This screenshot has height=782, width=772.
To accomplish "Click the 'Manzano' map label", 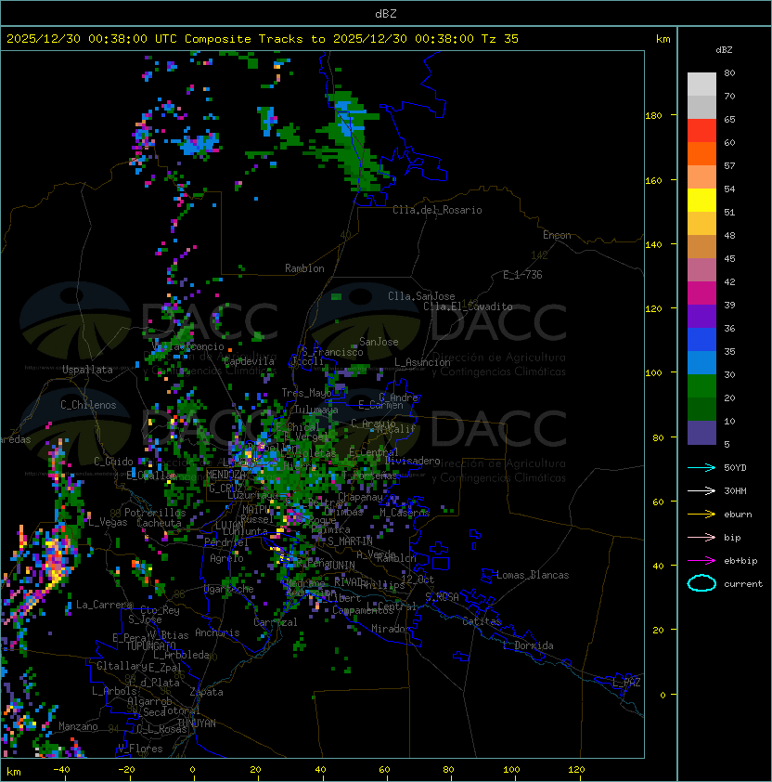I will point(78,726).
